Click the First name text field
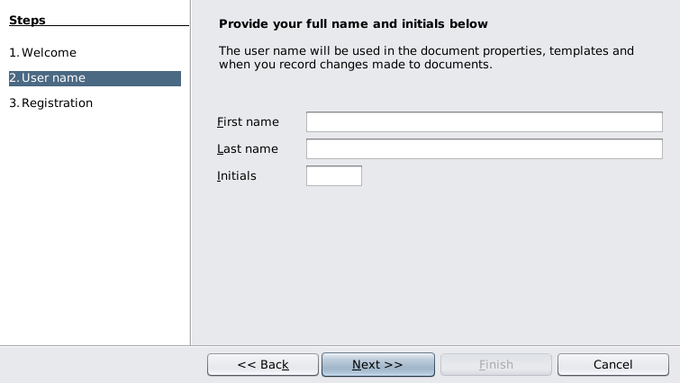This screenshot has width=680, height=383. pos(484,122)
